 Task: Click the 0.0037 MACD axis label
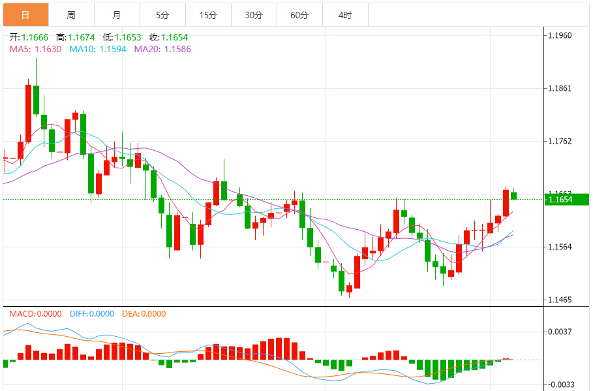(x=560, y=332)
